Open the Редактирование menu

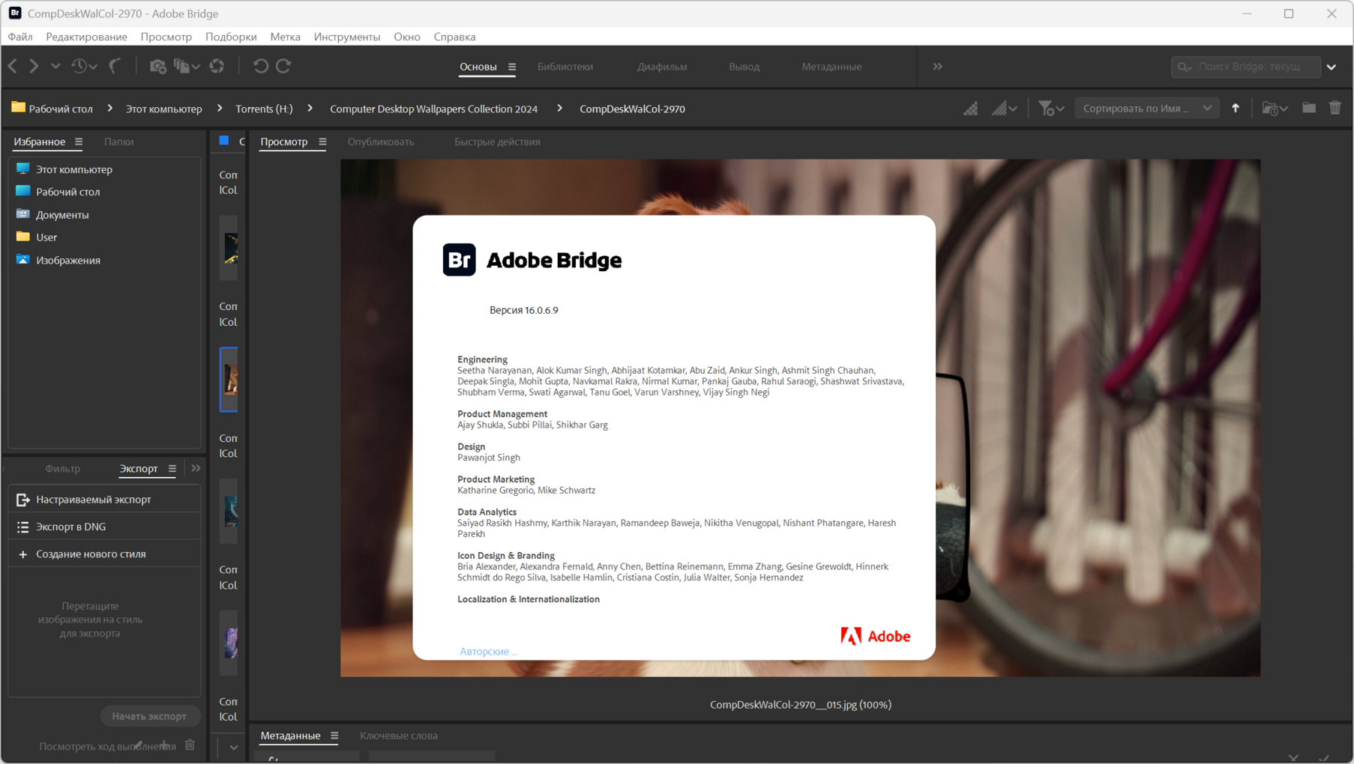point(86,37)
